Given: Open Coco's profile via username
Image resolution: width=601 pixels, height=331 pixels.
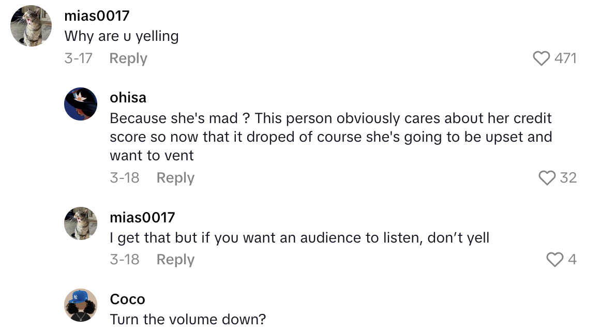Looking at the screenshot, I should 127,299.
